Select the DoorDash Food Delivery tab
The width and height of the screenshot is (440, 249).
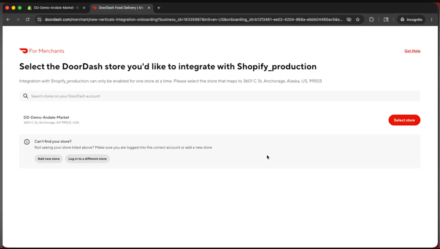121,8
